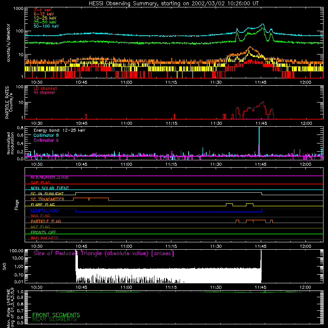Click the GAP_FLAG label
Screen dimensions: 328x328
pos(40,182)
